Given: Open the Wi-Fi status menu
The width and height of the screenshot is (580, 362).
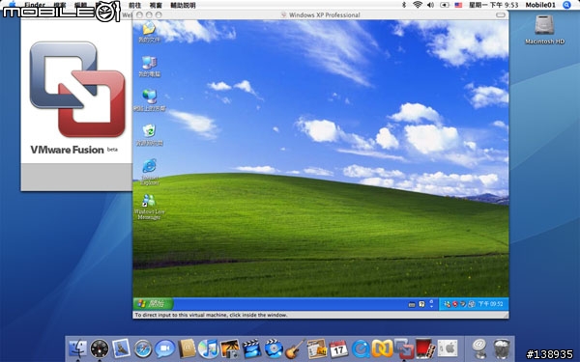Looking at the screenshot, I should point(418,5).
